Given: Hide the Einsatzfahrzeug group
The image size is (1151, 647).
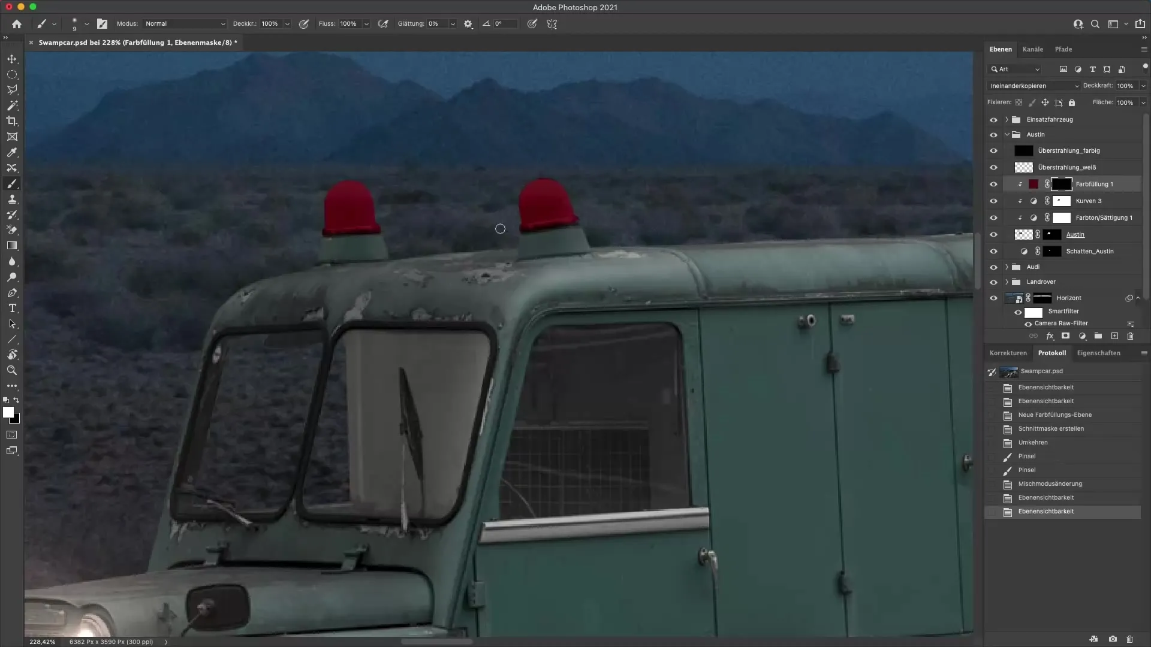Looking at the screenshot, I should (x=993, y=120).
